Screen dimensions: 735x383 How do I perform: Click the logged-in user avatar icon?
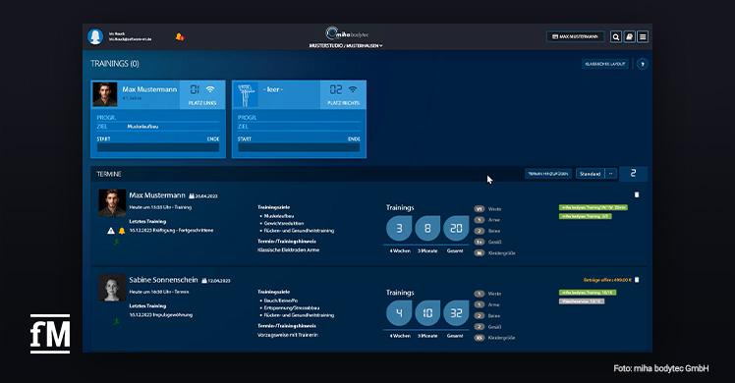pos(95,36)
